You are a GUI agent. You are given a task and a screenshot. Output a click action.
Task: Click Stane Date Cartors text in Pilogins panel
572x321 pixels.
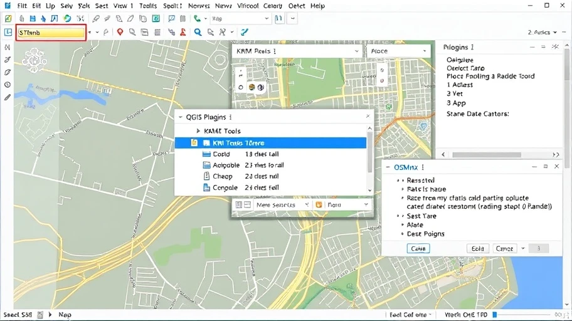tap(477, 114)
